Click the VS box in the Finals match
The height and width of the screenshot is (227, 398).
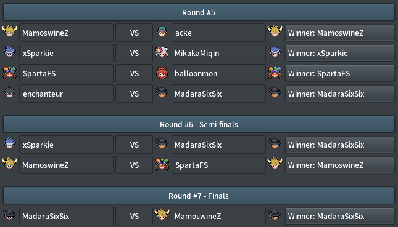pyautogui.click(x=135, y=216)
